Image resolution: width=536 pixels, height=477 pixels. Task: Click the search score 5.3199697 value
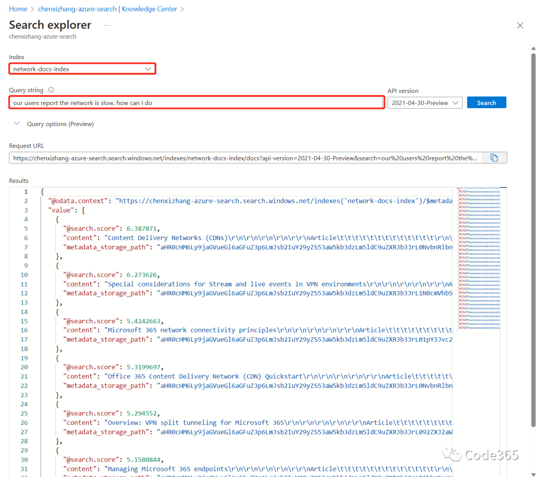pyautogui.click(x=143, y=367)
